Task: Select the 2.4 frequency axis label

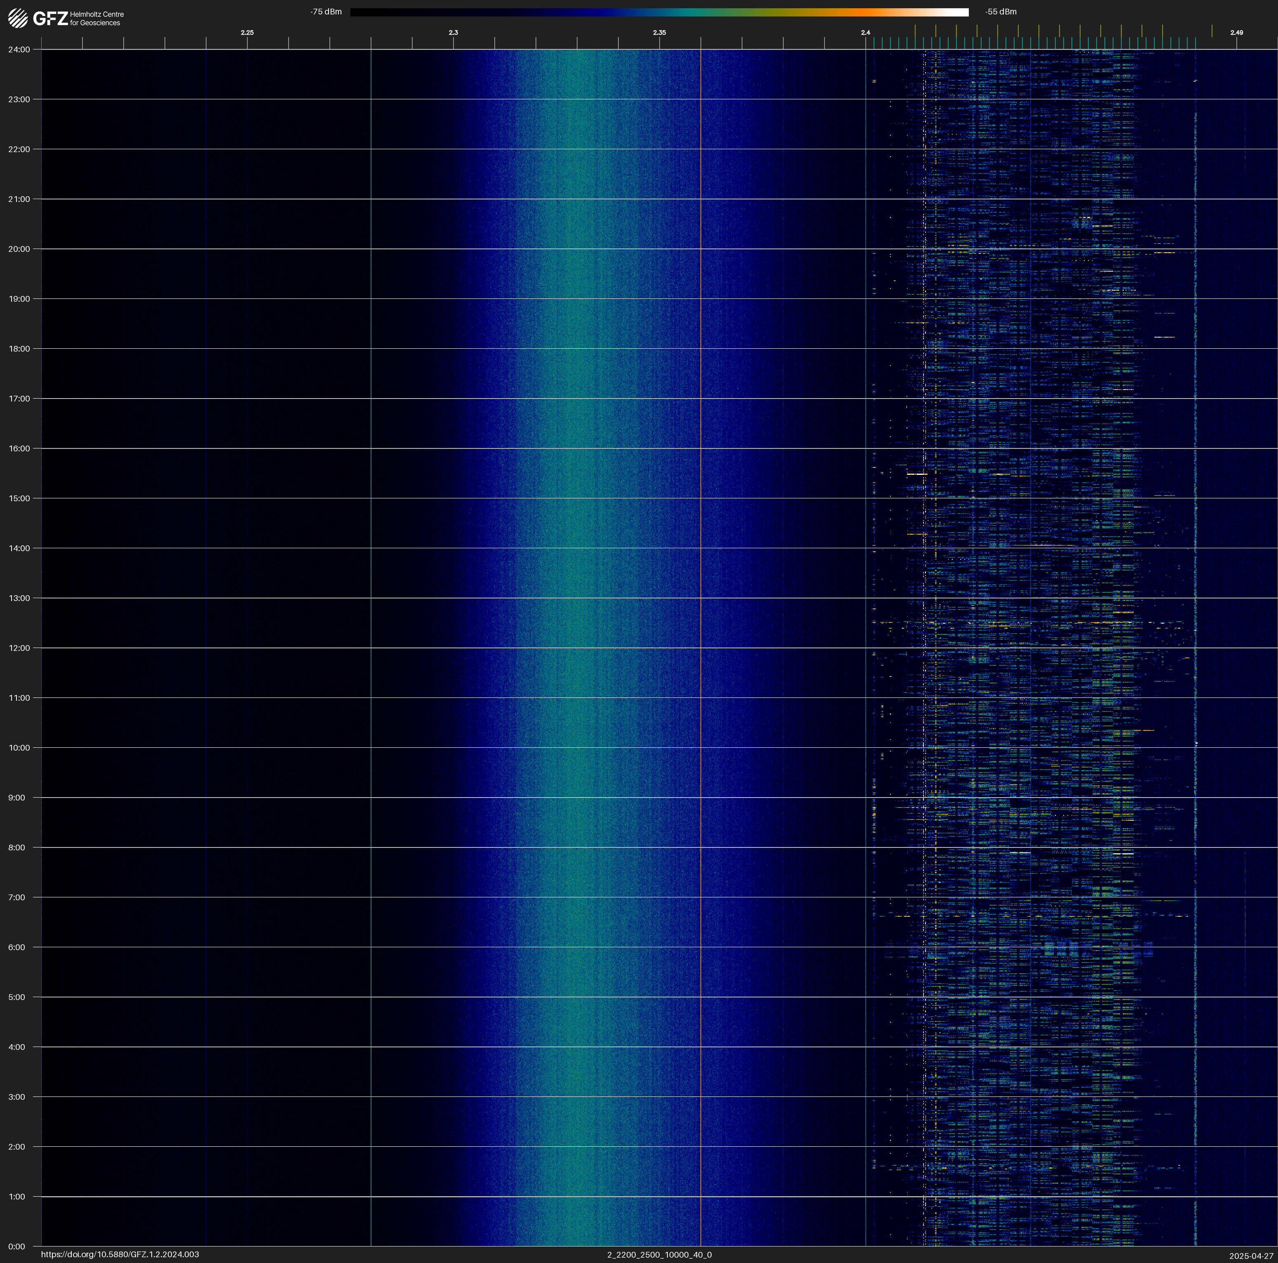Action: (865, 33)
